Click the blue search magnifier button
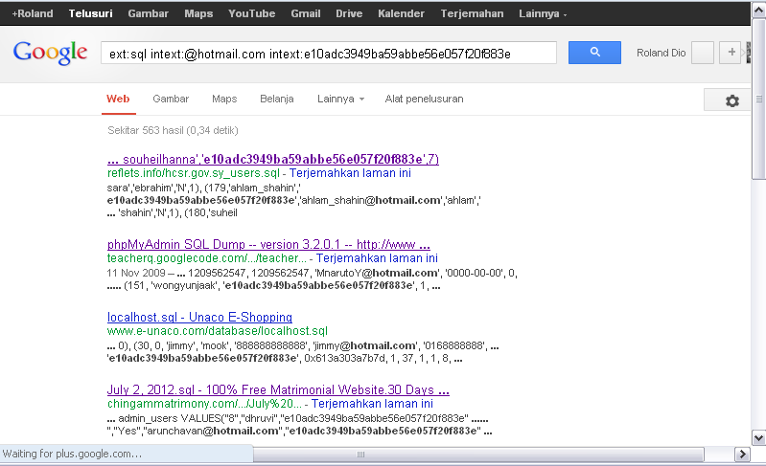This screenshot has width=766, height=466. pyautogui.click(x=594, y=53)
